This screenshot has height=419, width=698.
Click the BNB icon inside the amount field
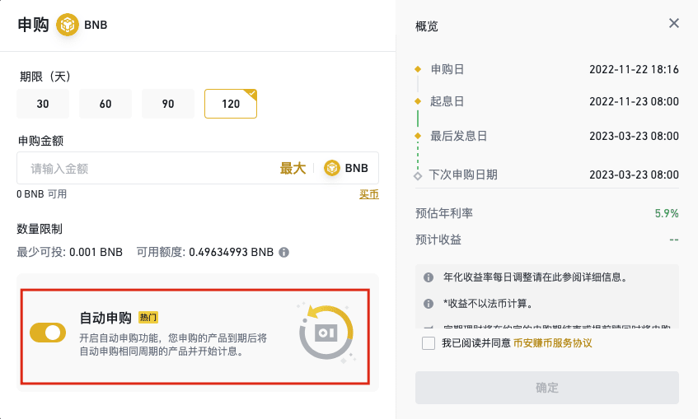tap(331, 168)
